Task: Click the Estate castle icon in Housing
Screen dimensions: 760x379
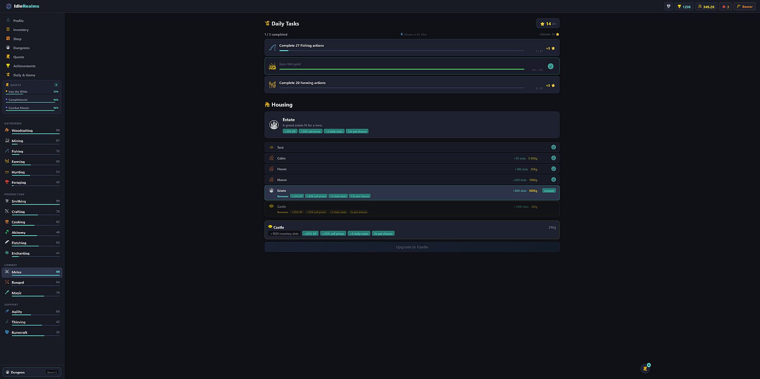Action: pos(274,125)
